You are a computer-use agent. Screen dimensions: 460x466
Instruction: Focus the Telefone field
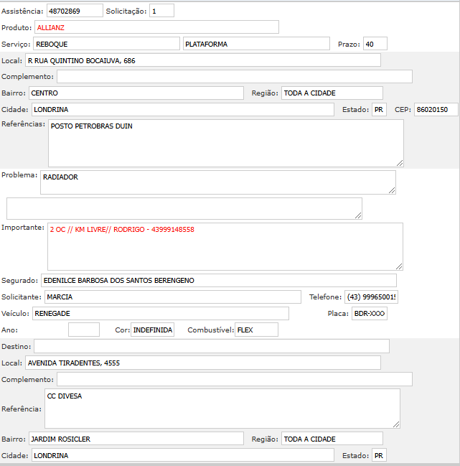[372, 297]
